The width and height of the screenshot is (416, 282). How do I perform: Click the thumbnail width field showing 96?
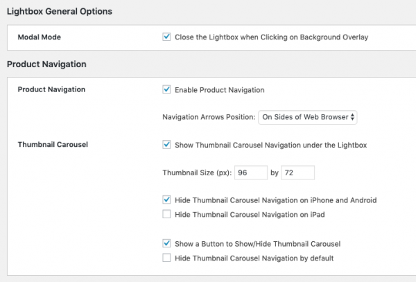pos(250,173)
